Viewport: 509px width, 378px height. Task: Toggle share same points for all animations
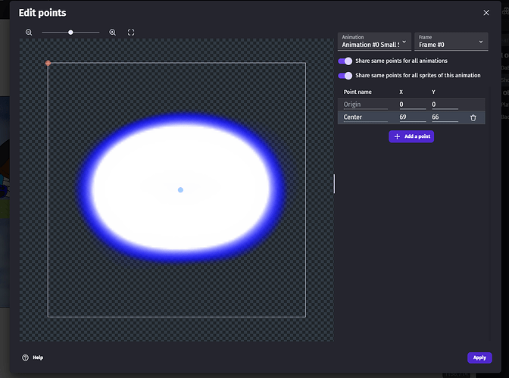(x=345, y=61)
